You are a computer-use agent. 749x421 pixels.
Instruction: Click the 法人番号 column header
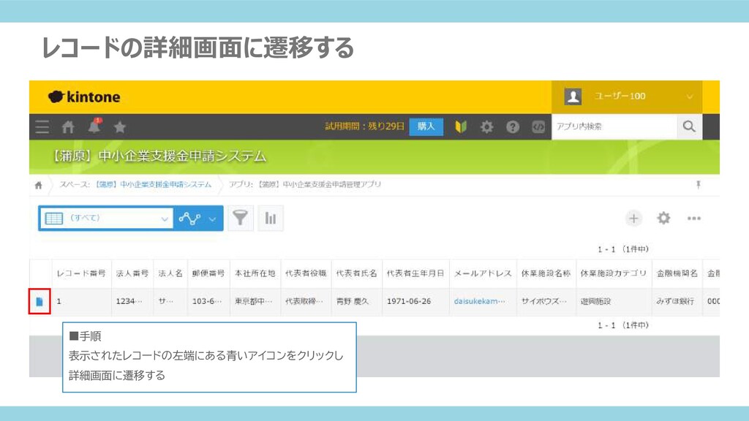tap(132, 273)
